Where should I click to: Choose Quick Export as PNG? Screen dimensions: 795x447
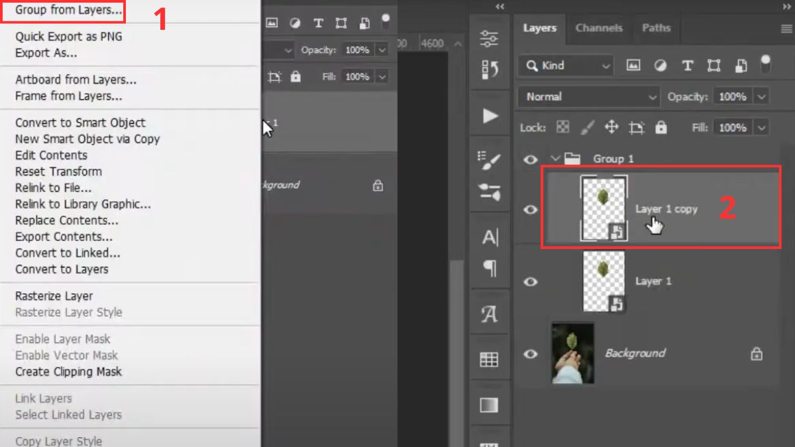[x=69, y=36]
